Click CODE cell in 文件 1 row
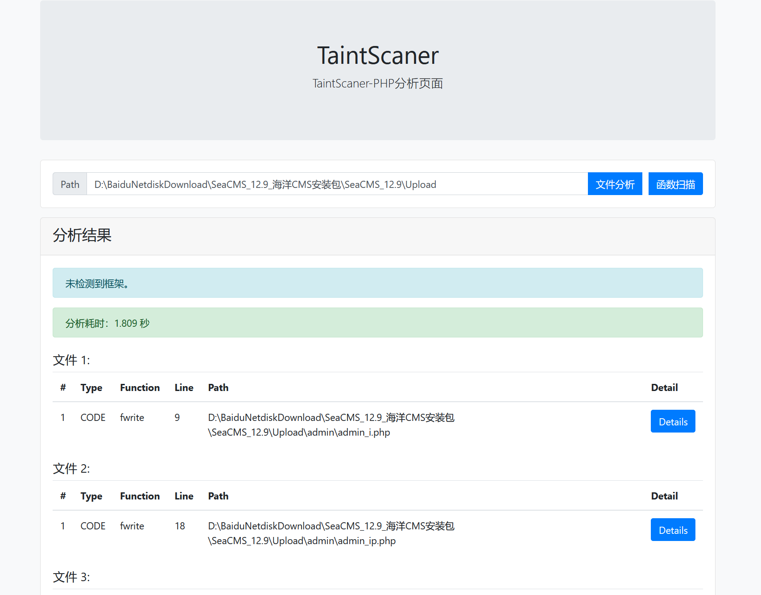Screen dimensions: 761x595 tap(93, 417)
